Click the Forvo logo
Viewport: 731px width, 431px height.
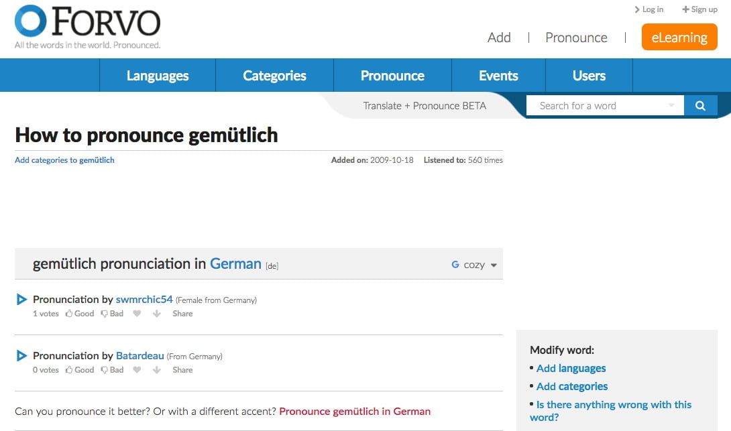click(88, 27)
